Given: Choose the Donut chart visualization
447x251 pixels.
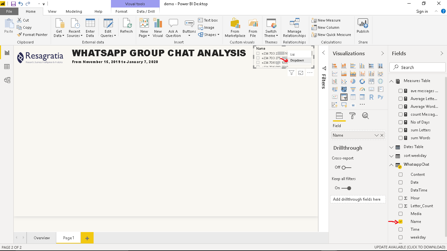Looking at the screenshot, I should [362, 81].
